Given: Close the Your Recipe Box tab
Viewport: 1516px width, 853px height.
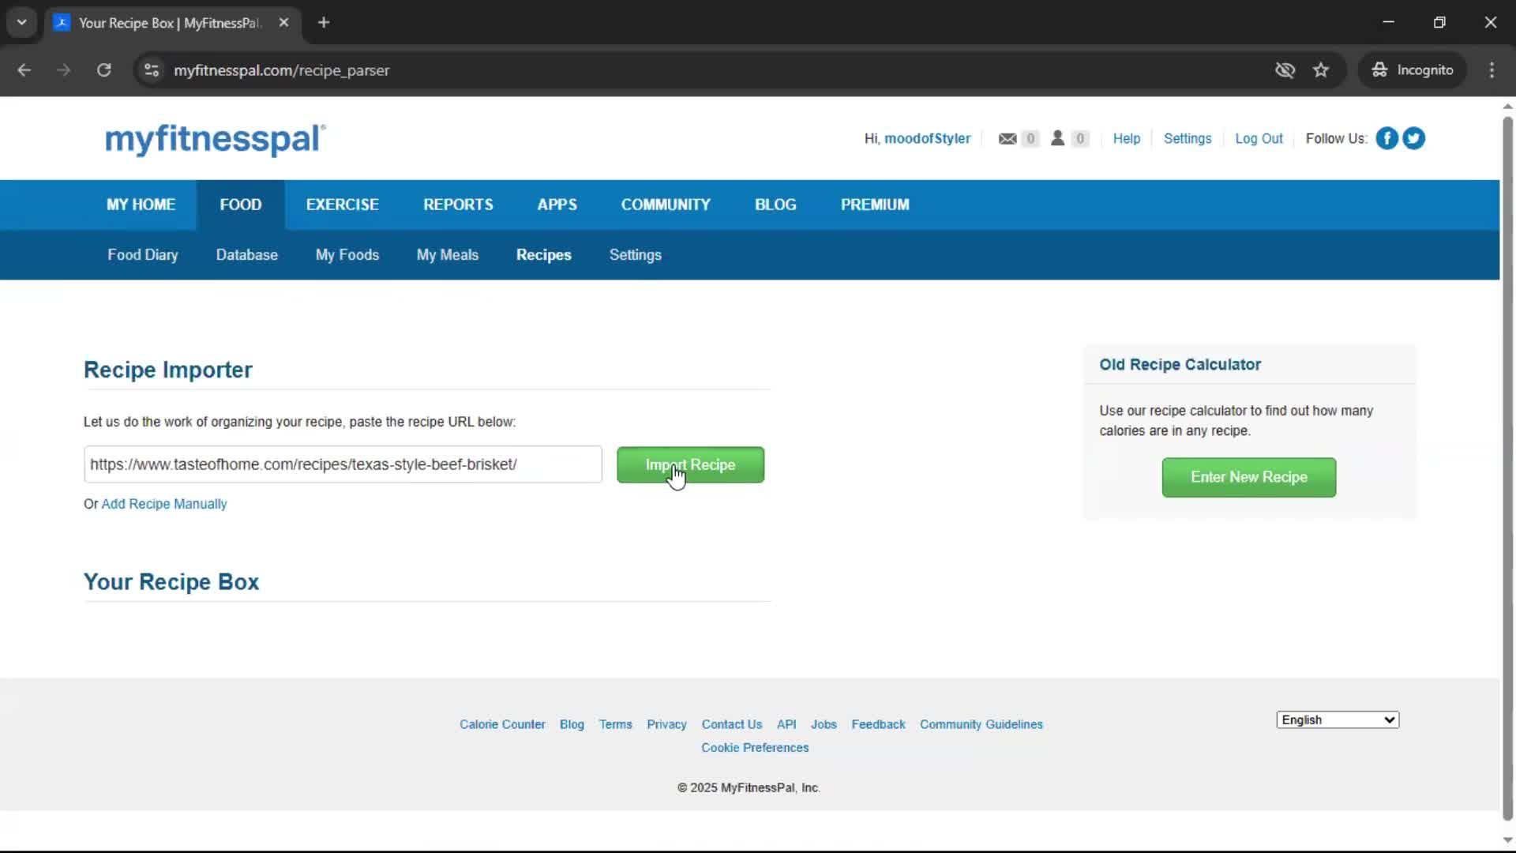Looking at the screenshot, I should point(283,23).
